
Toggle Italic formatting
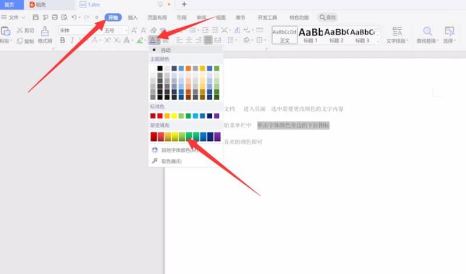click(x=72, y=40)
